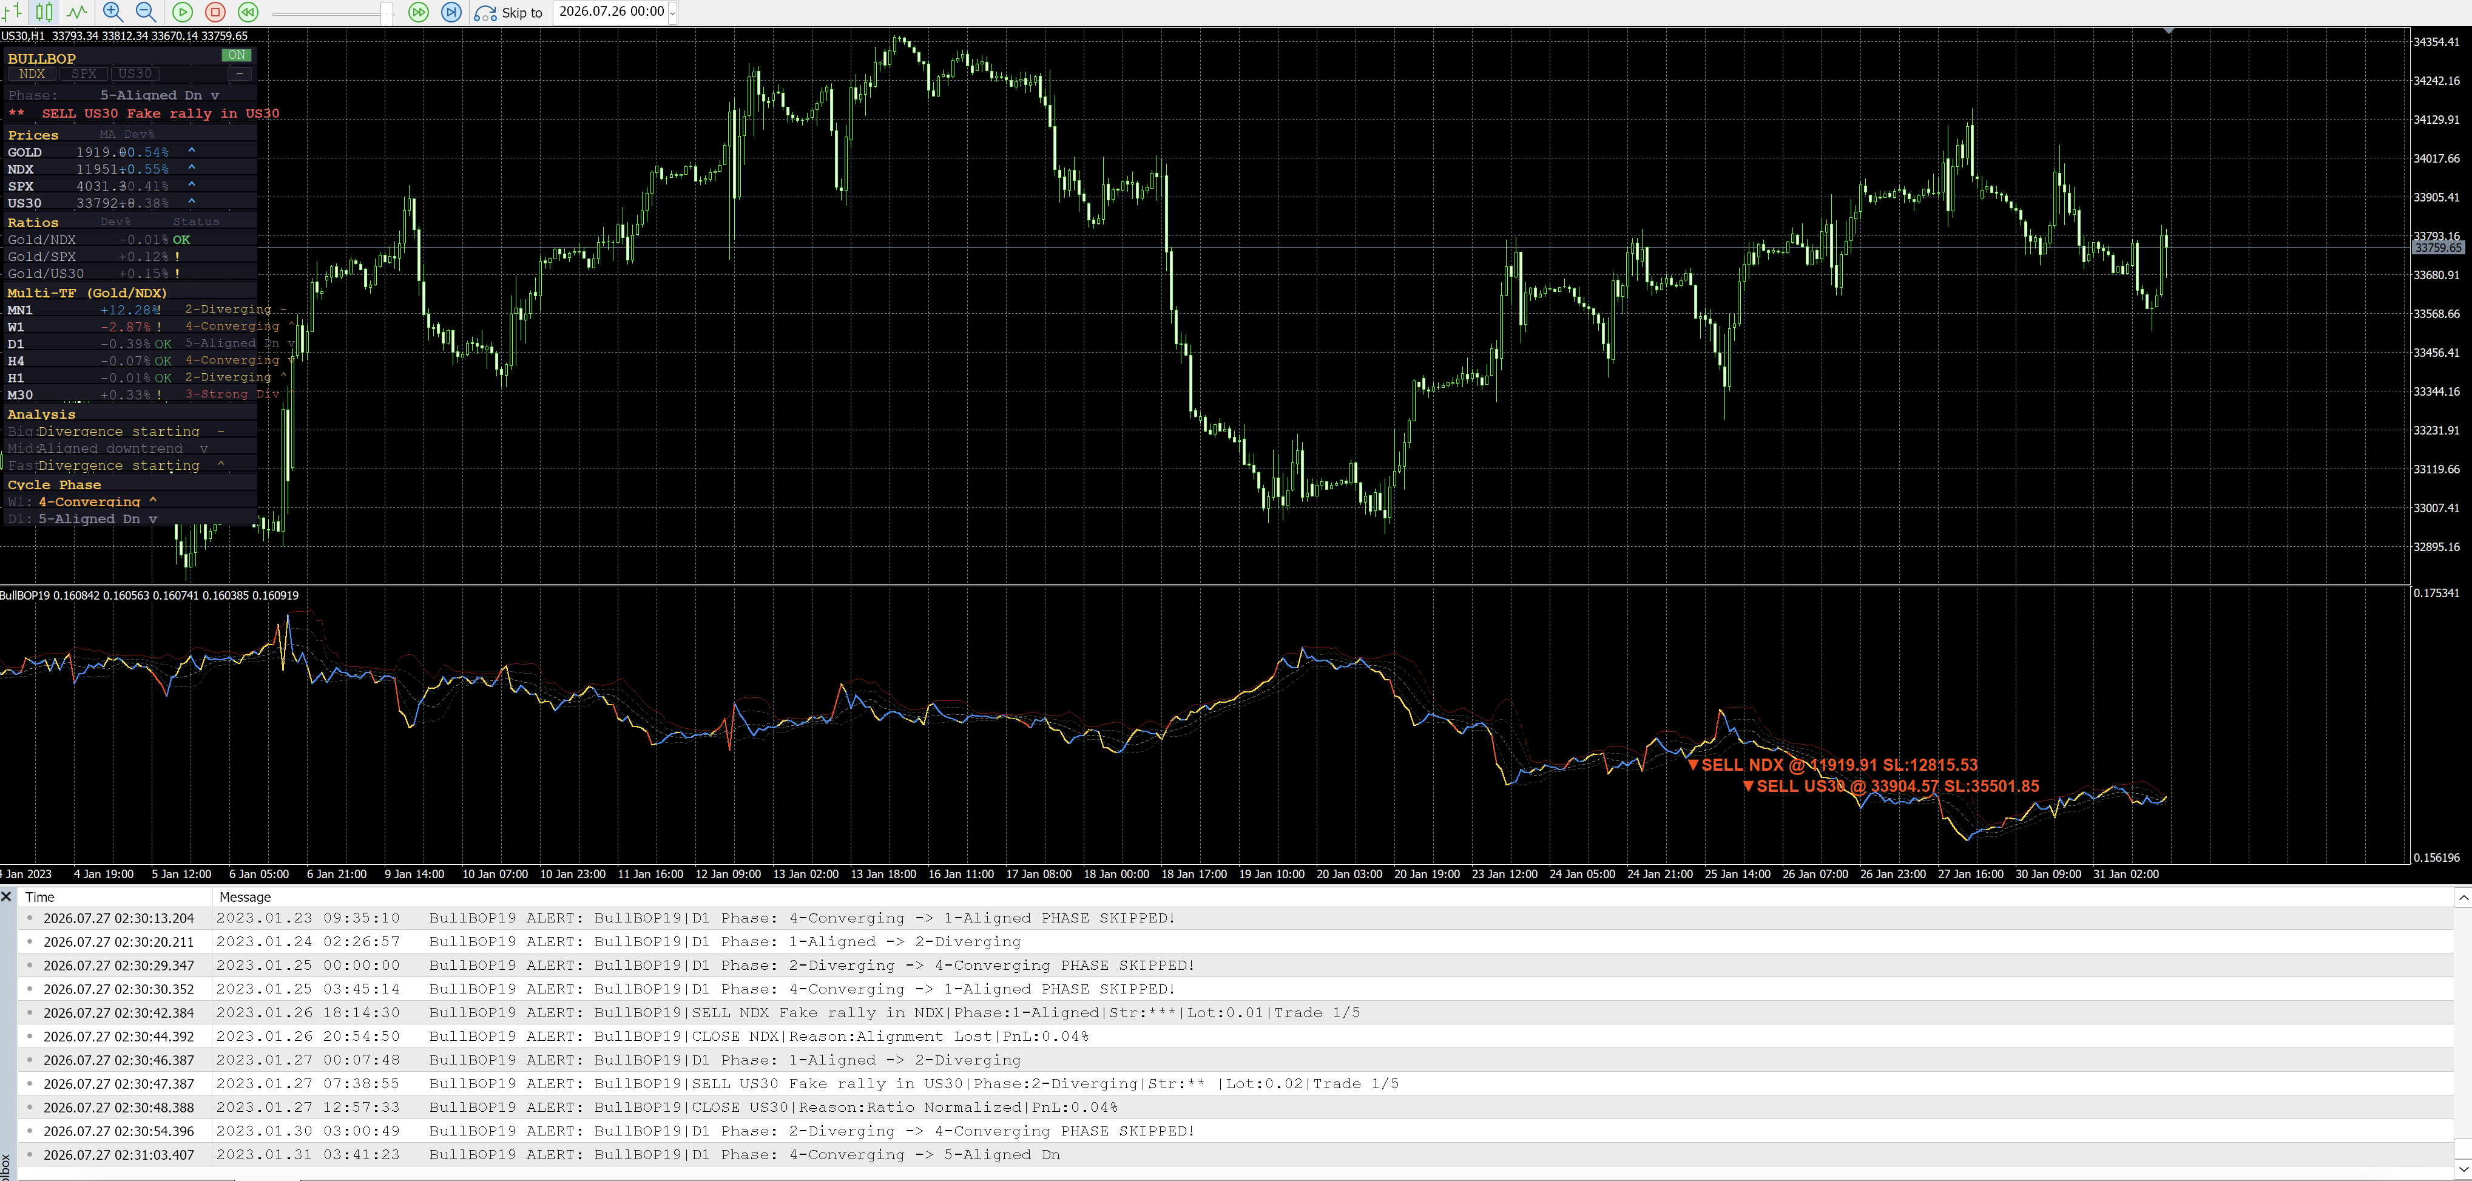Select the NDX tab in BULLBOP panel
Viewport: 2472px width, 1181px height.
pos(32,74)
